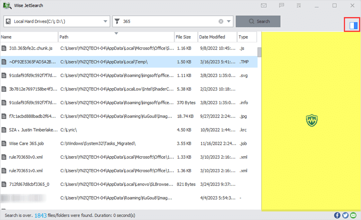Click the Wise JetSearch app logo icon
Viewport: 361px width, 220px height.
point(7,5)
